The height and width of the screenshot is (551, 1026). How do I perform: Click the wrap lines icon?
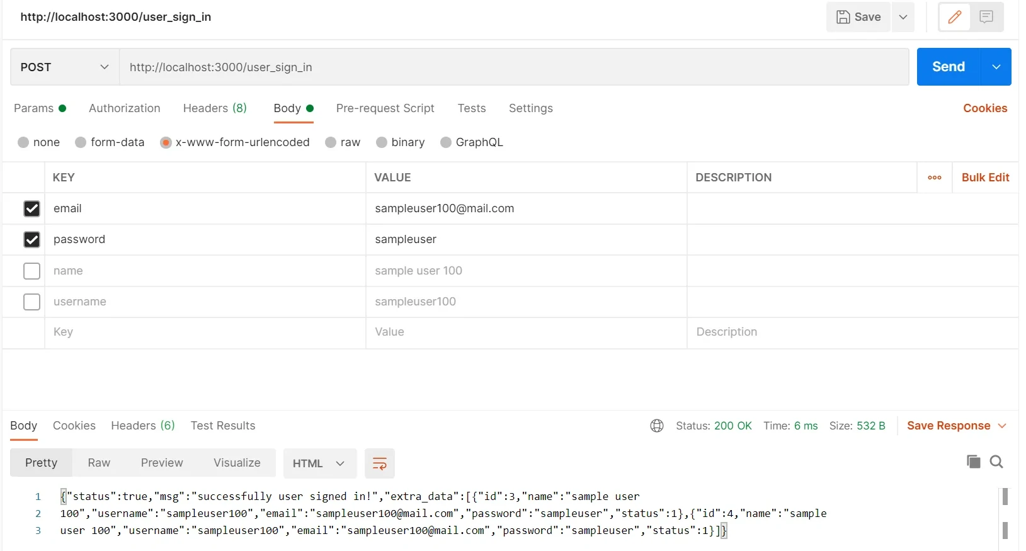[380, 463]
